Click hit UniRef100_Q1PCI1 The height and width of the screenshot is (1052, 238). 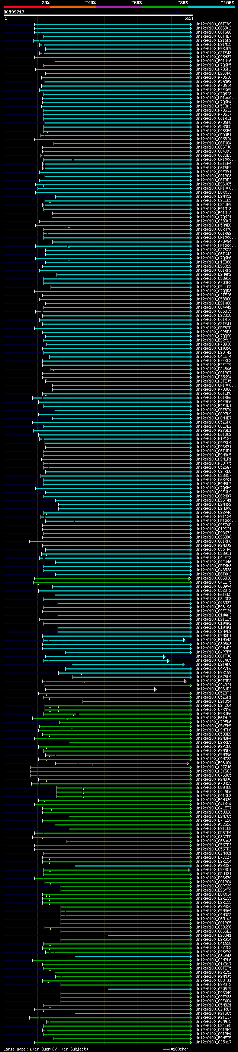213,529
